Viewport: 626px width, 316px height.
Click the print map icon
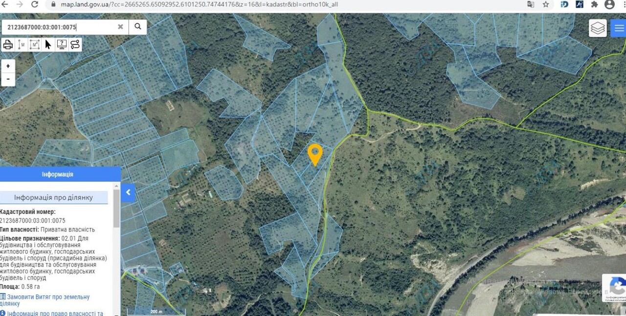click(8, 44)
